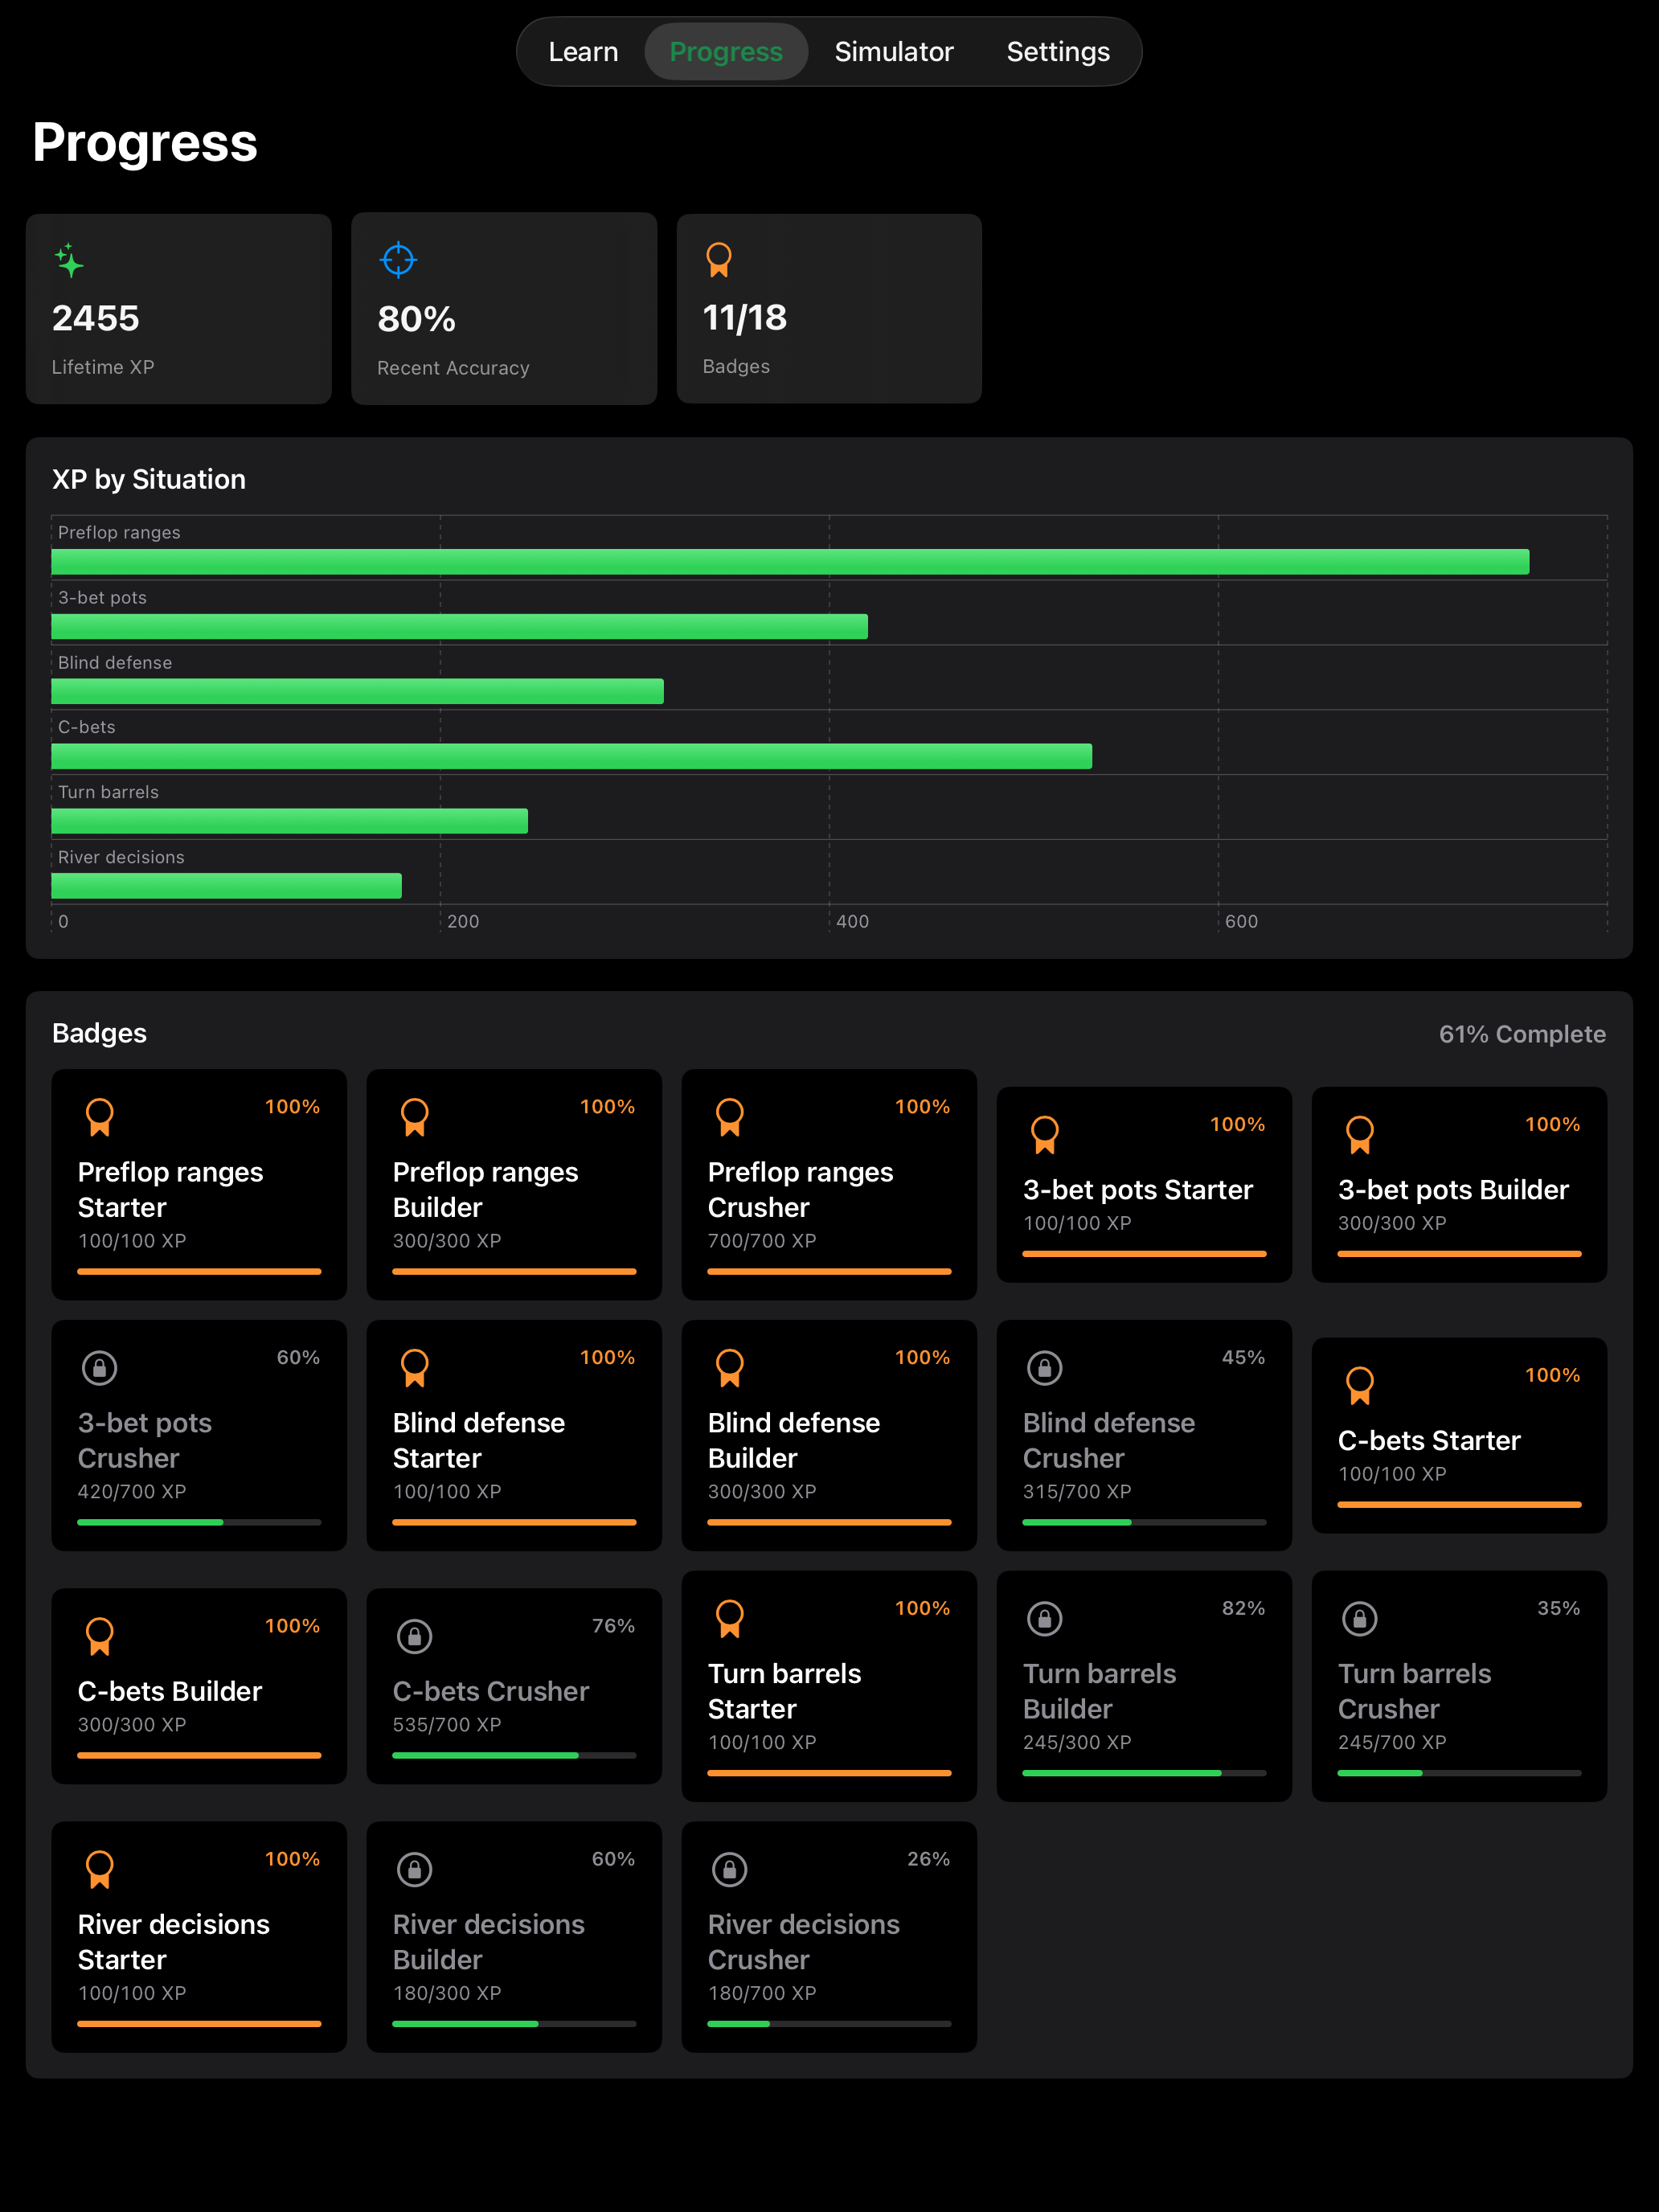Screen dimensions: 1659x2212
Task: Click the Turn barrels Crusher progress bar
Action: [1459, 1773]
